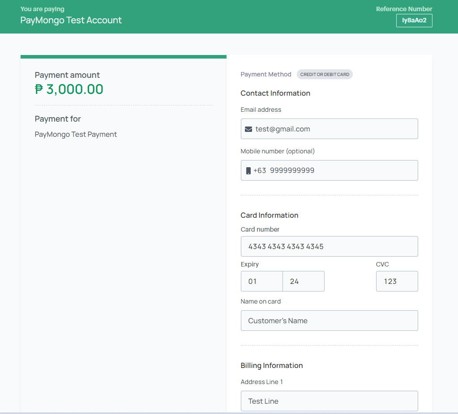The height and width of the screenshot is (414, 458).
Task: Click the PayMongo Test Payment description
Action: tap(76, 135)
